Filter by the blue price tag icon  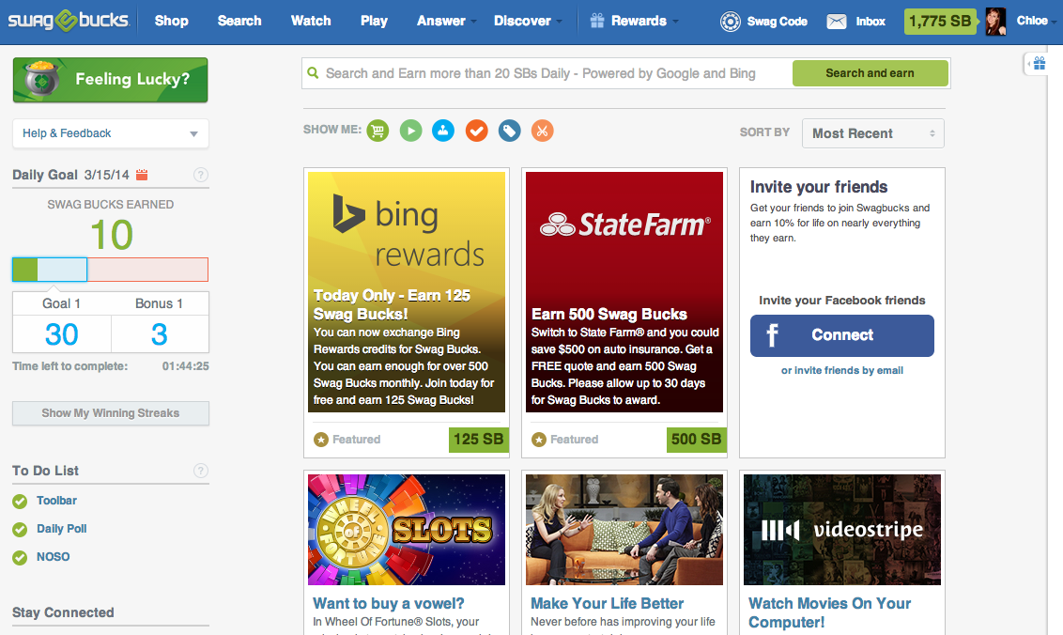click(509, 131)
